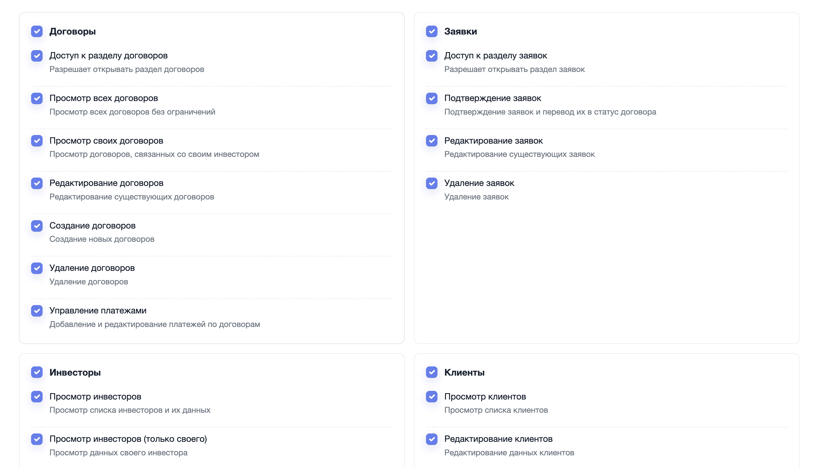Uncheck Просмотр своих договоров
The image size is (818, 468).
click(x=37, y=141)
